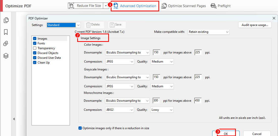
Task: Select Discard Objects in the panel list
Action: pos(48,53)
